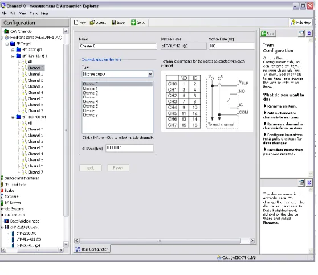Screen dimensions: 318x275
Task: Select IVI Drivers in the configuration tree
Action: coord(13,203)
